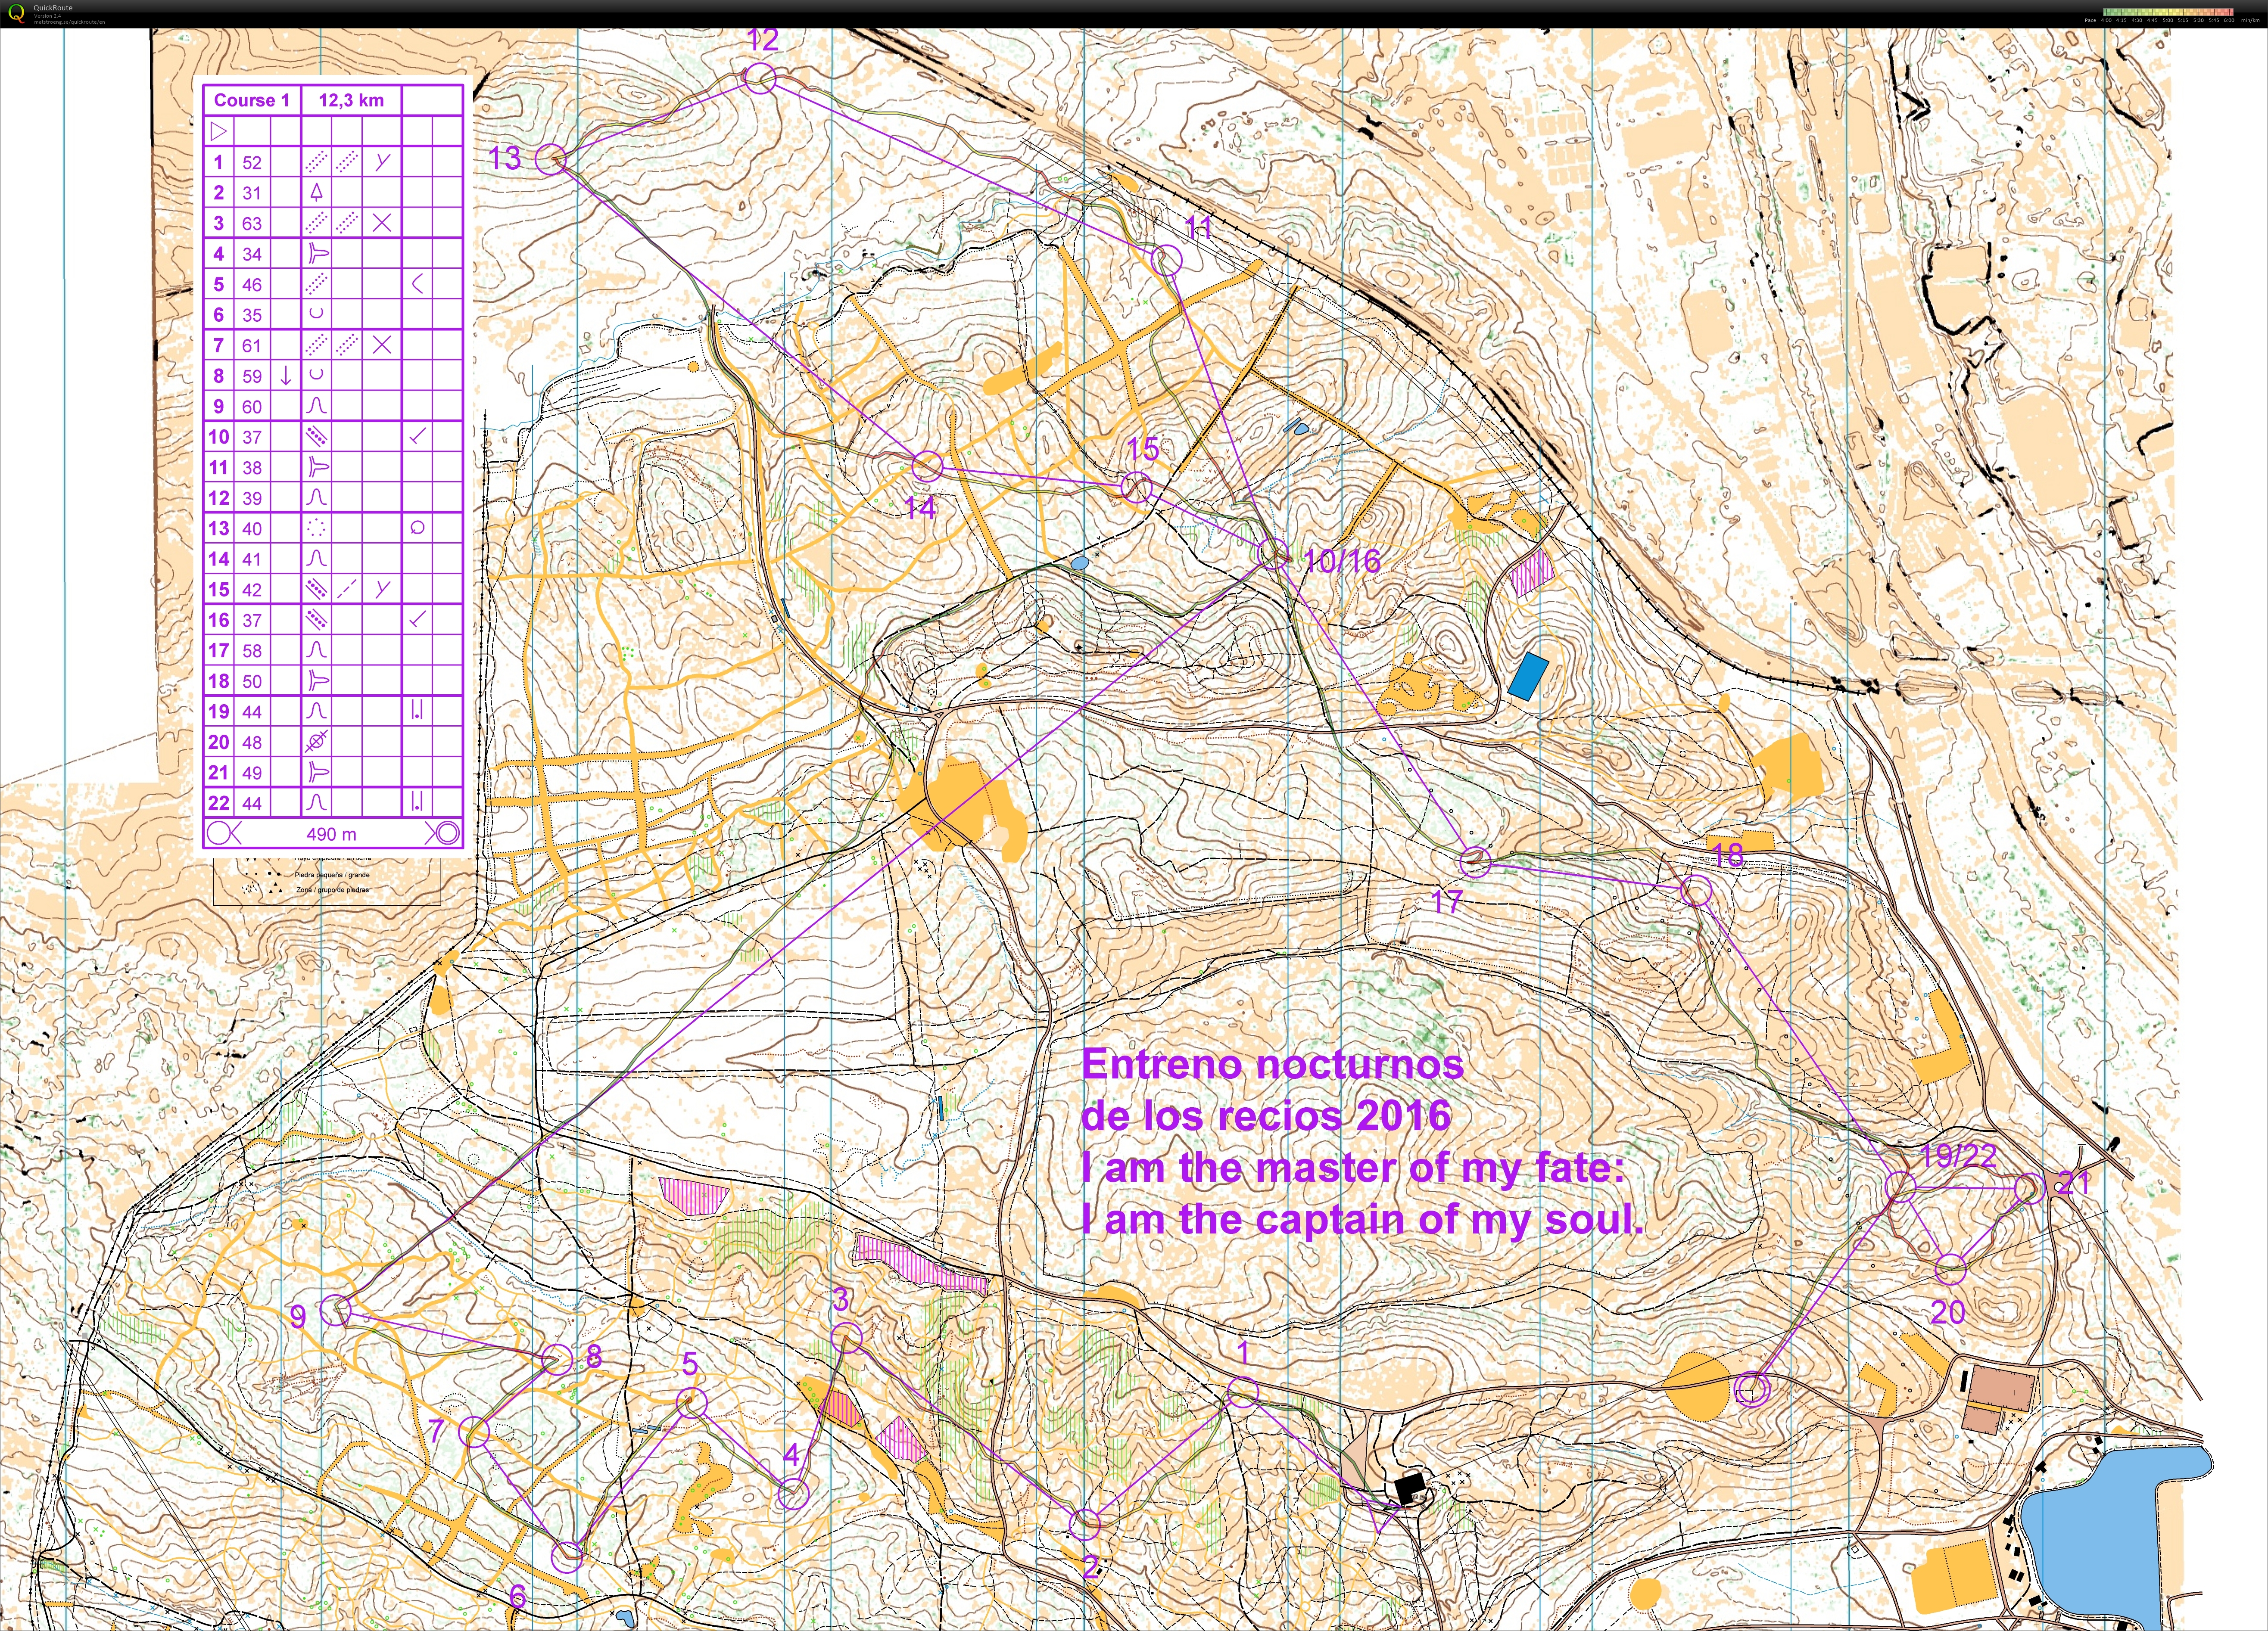2268x1631 pixels.
Task: Click the yellow middle of the pace color bar
Action: point(2168,12)
